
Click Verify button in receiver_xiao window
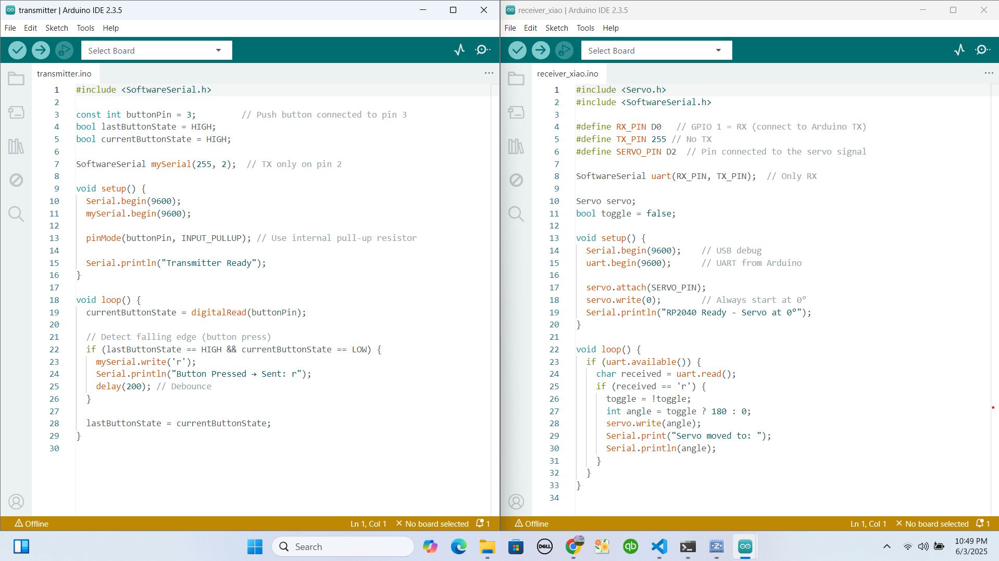(x=517, y=50)
